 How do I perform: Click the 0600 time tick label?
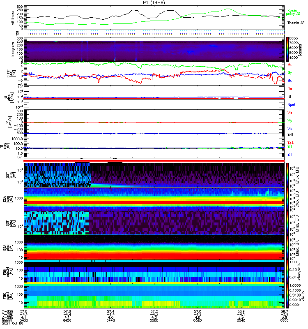284,320
